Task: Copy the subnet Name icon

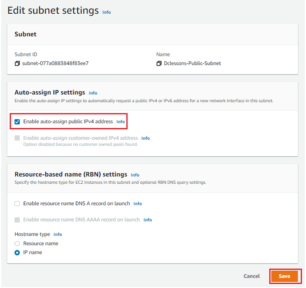Action: click(x=159, y=64)
